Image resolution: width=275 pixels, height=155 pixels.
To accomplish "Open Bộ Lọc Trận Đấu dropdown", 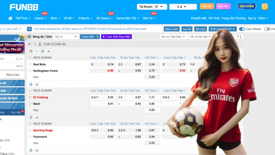I will click(x=173, y=37).
